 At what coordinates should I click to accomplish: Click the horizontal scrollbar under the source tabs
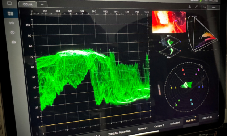pyautogui.click(x=143, y=133)
